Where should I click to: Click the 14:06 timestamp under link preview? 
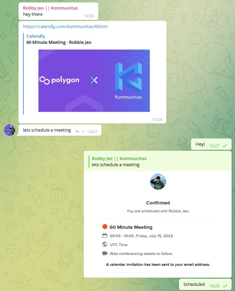point(157,120)
